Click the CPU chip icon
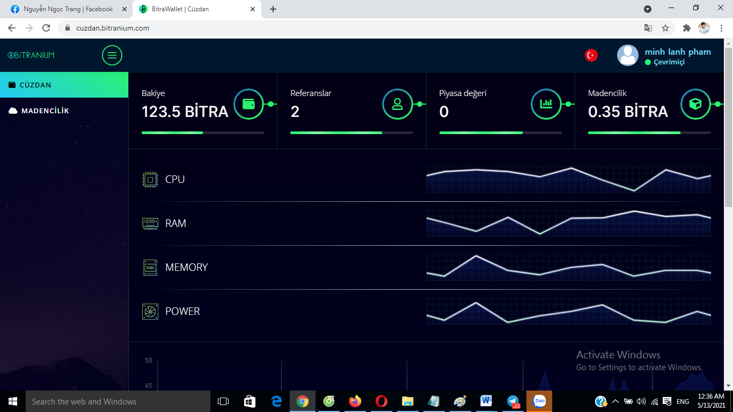 pos(150,179)
